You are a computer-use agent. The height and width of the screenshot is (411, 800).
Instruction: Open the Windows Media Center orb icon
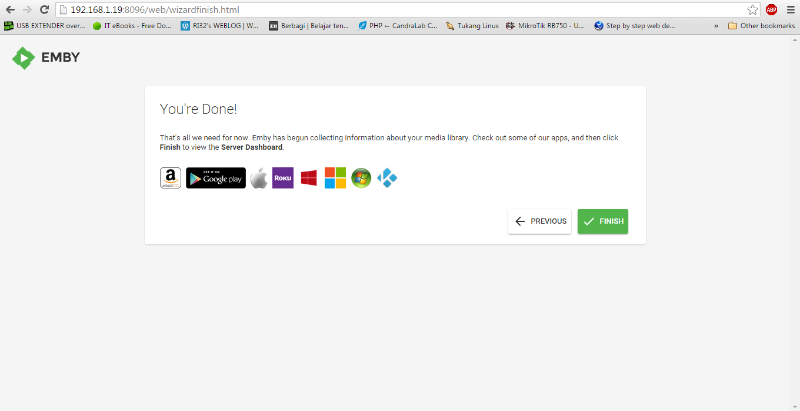[x=361, y=178]
